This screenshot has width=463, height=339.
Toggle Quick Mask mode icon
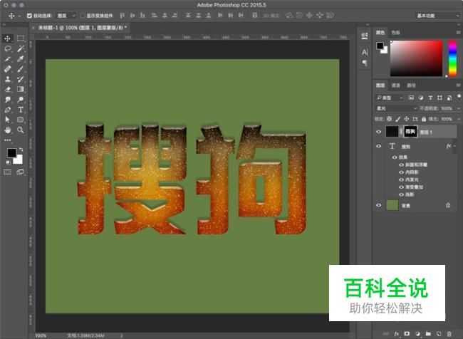7,172
